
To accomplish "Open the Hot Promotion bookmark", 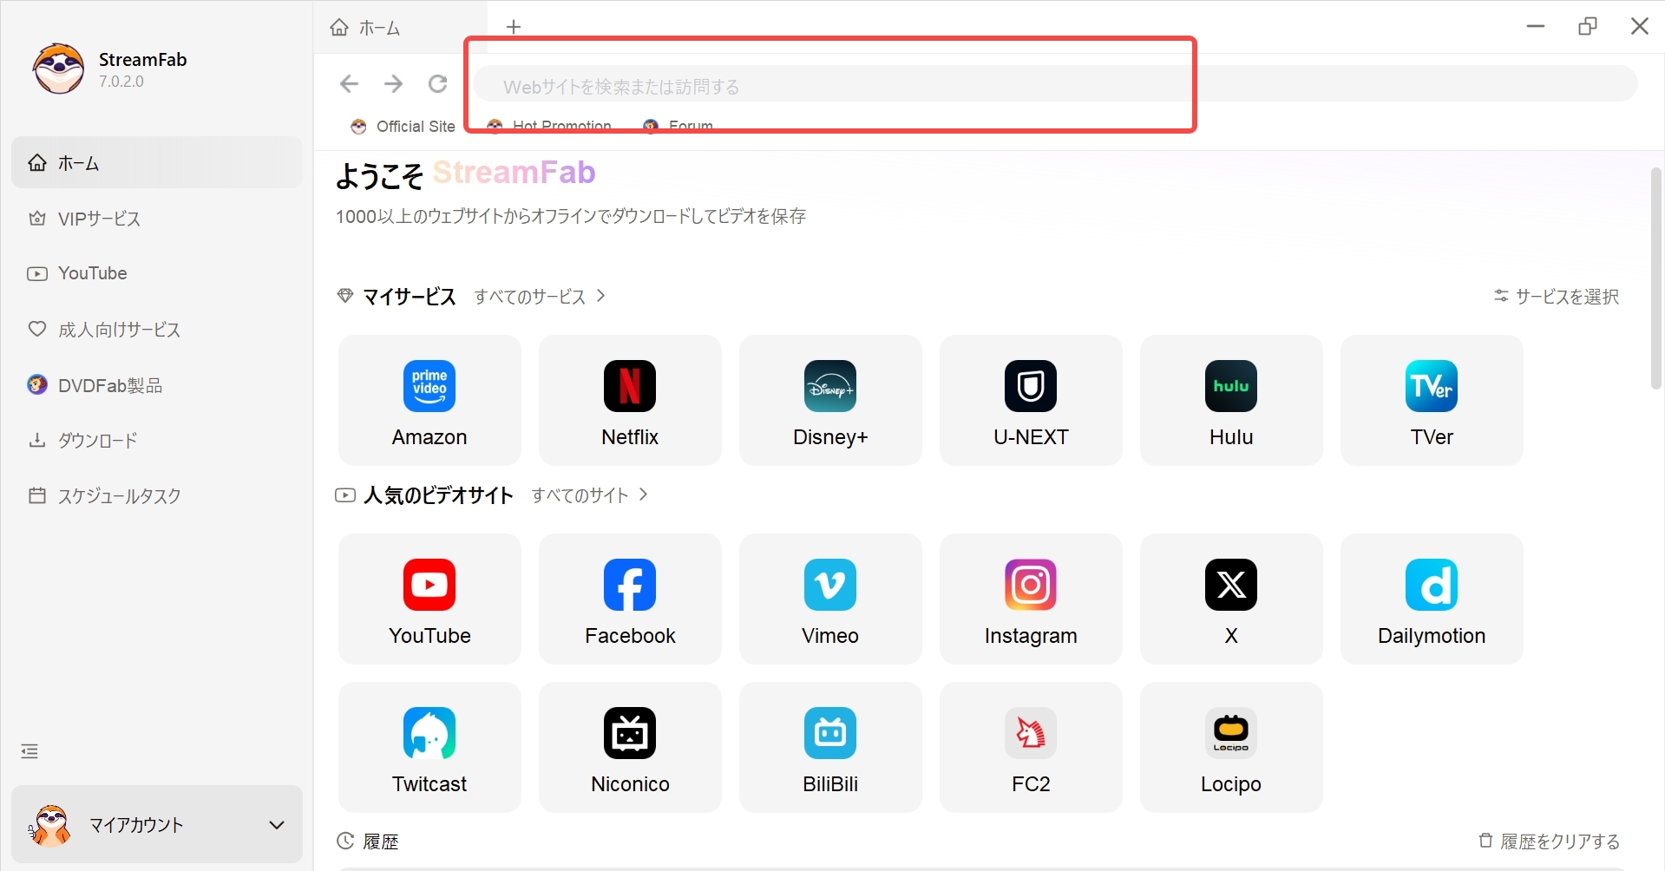I will 549,127.
